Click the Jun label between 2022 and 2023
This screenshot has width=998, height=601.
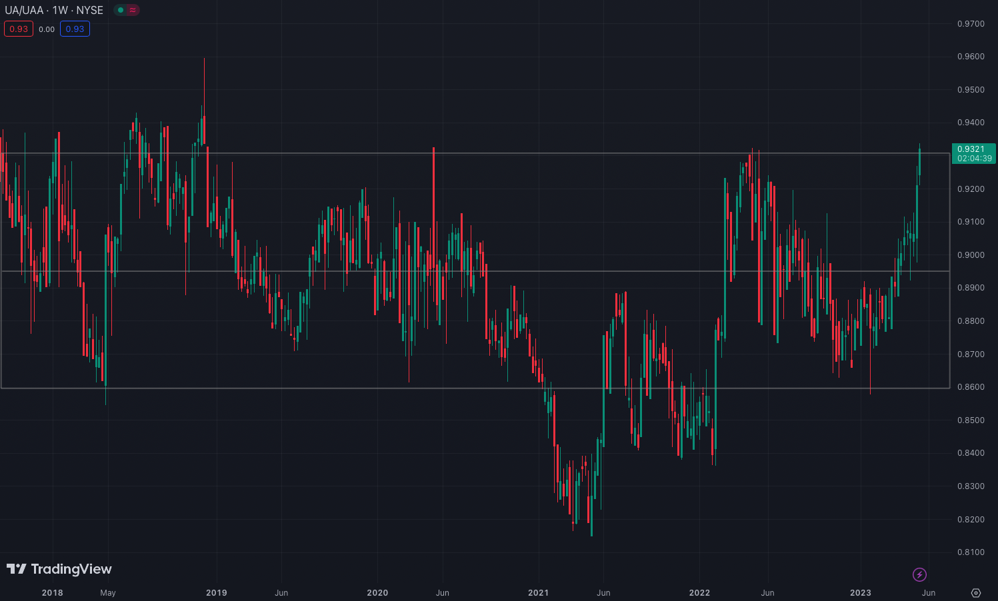point(768,593)
